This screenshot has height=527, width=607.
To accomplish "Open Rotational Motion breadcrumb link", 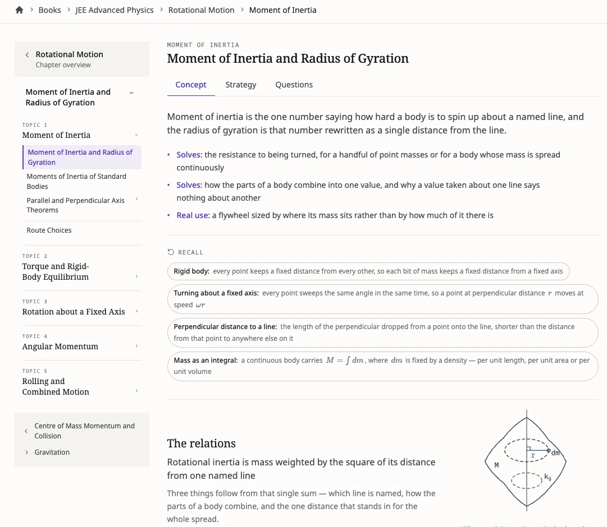I will (x=201, y=10).
